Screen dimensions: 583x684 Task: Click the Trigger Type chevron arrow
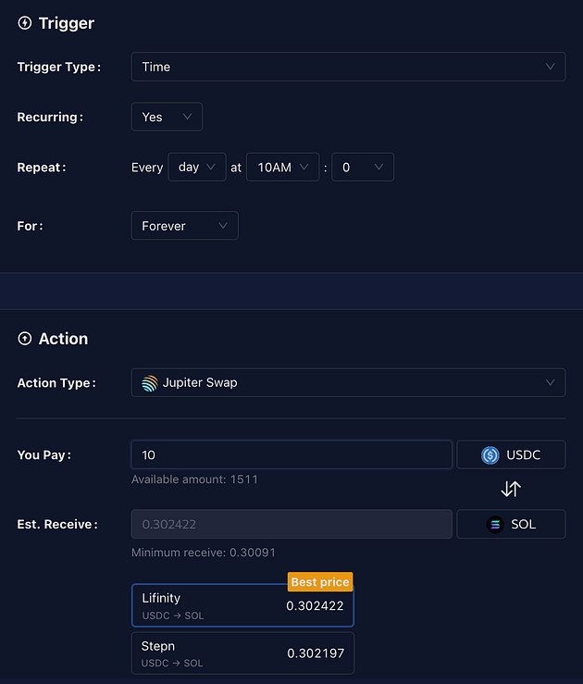tap(551, 67)
